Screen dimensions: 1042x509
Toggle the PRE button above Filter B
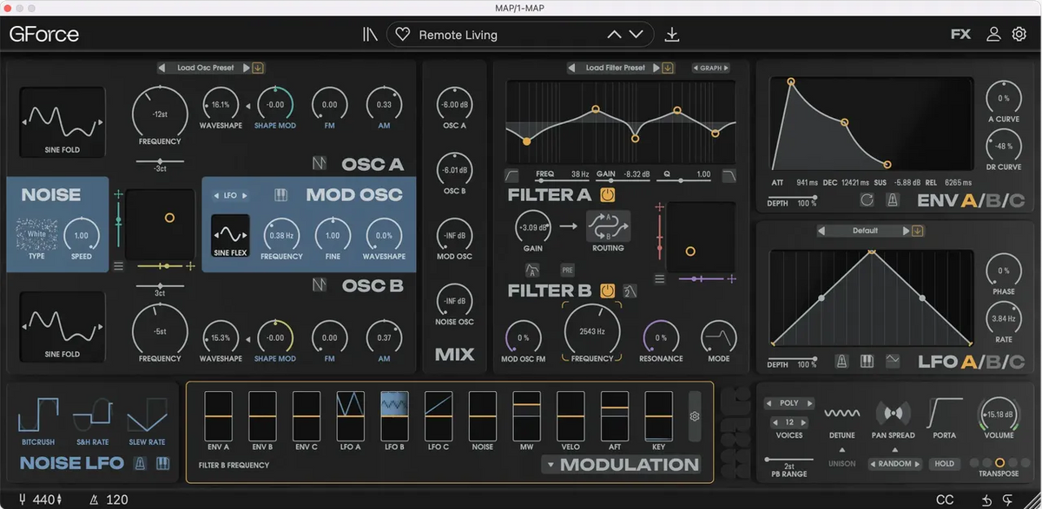(567, 270)
